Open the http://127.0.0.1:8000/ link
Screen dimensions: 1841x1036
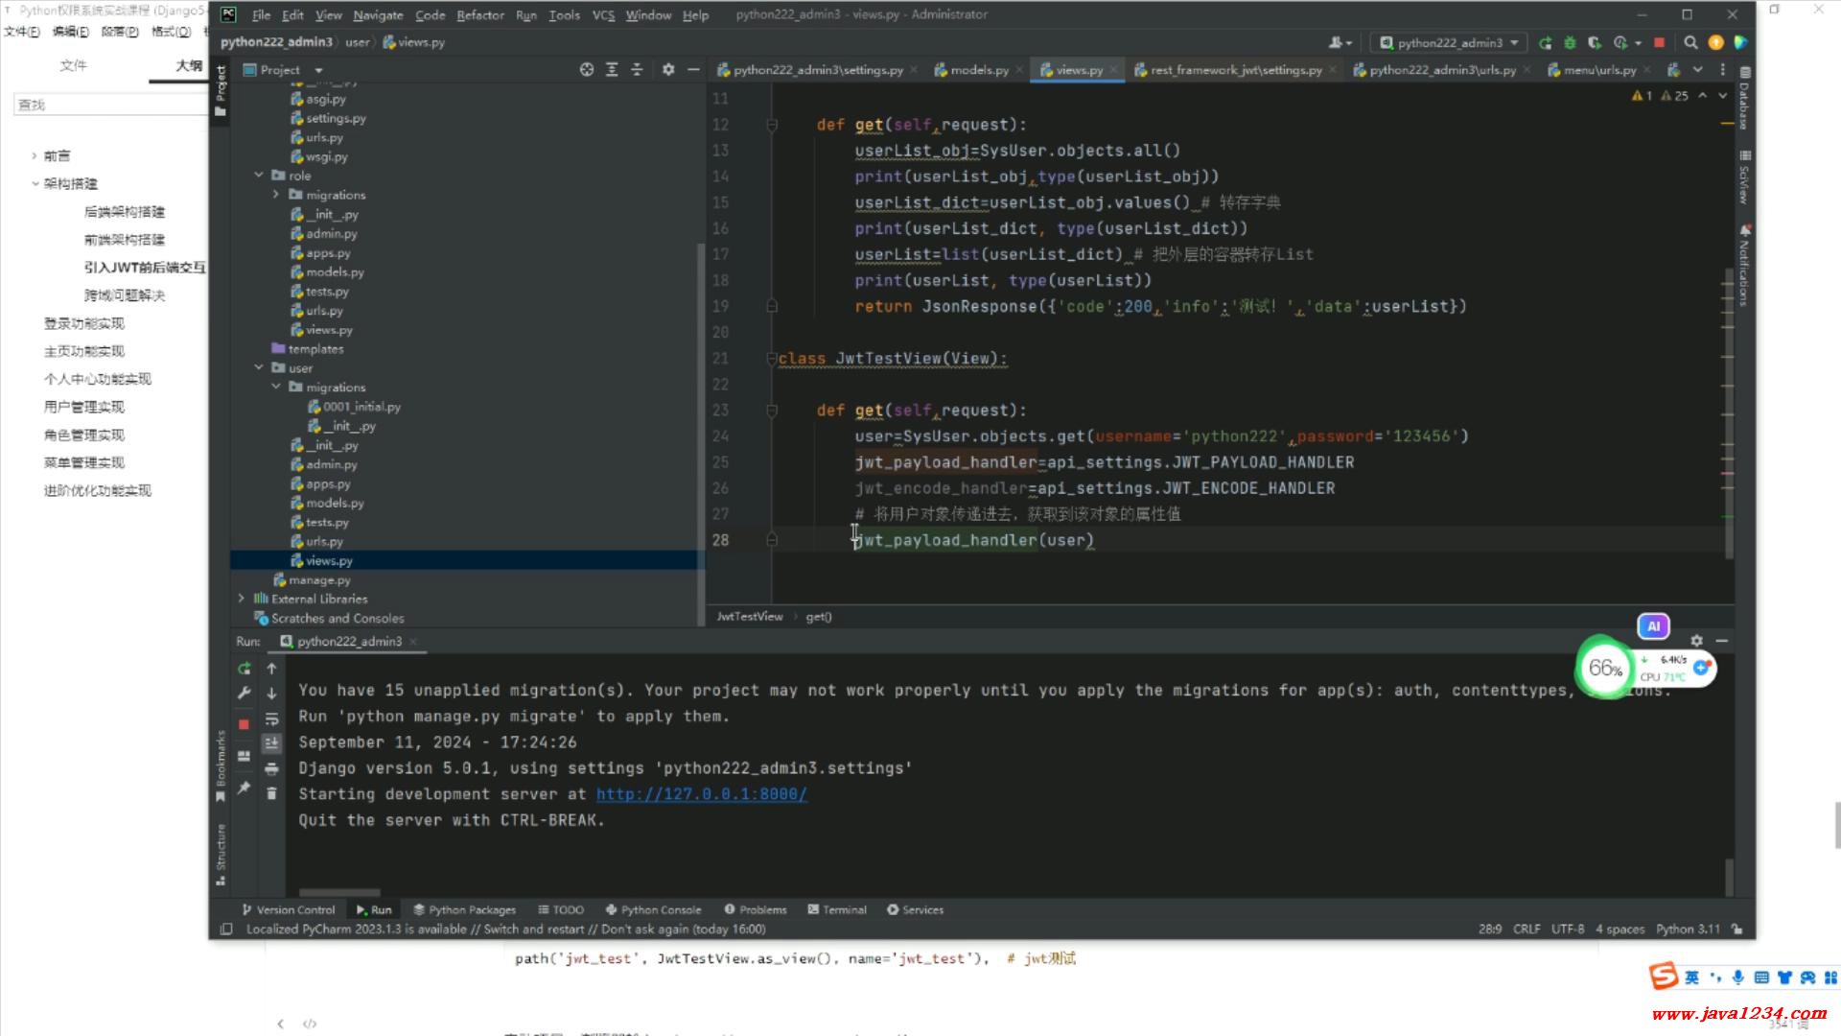[701, 794]
